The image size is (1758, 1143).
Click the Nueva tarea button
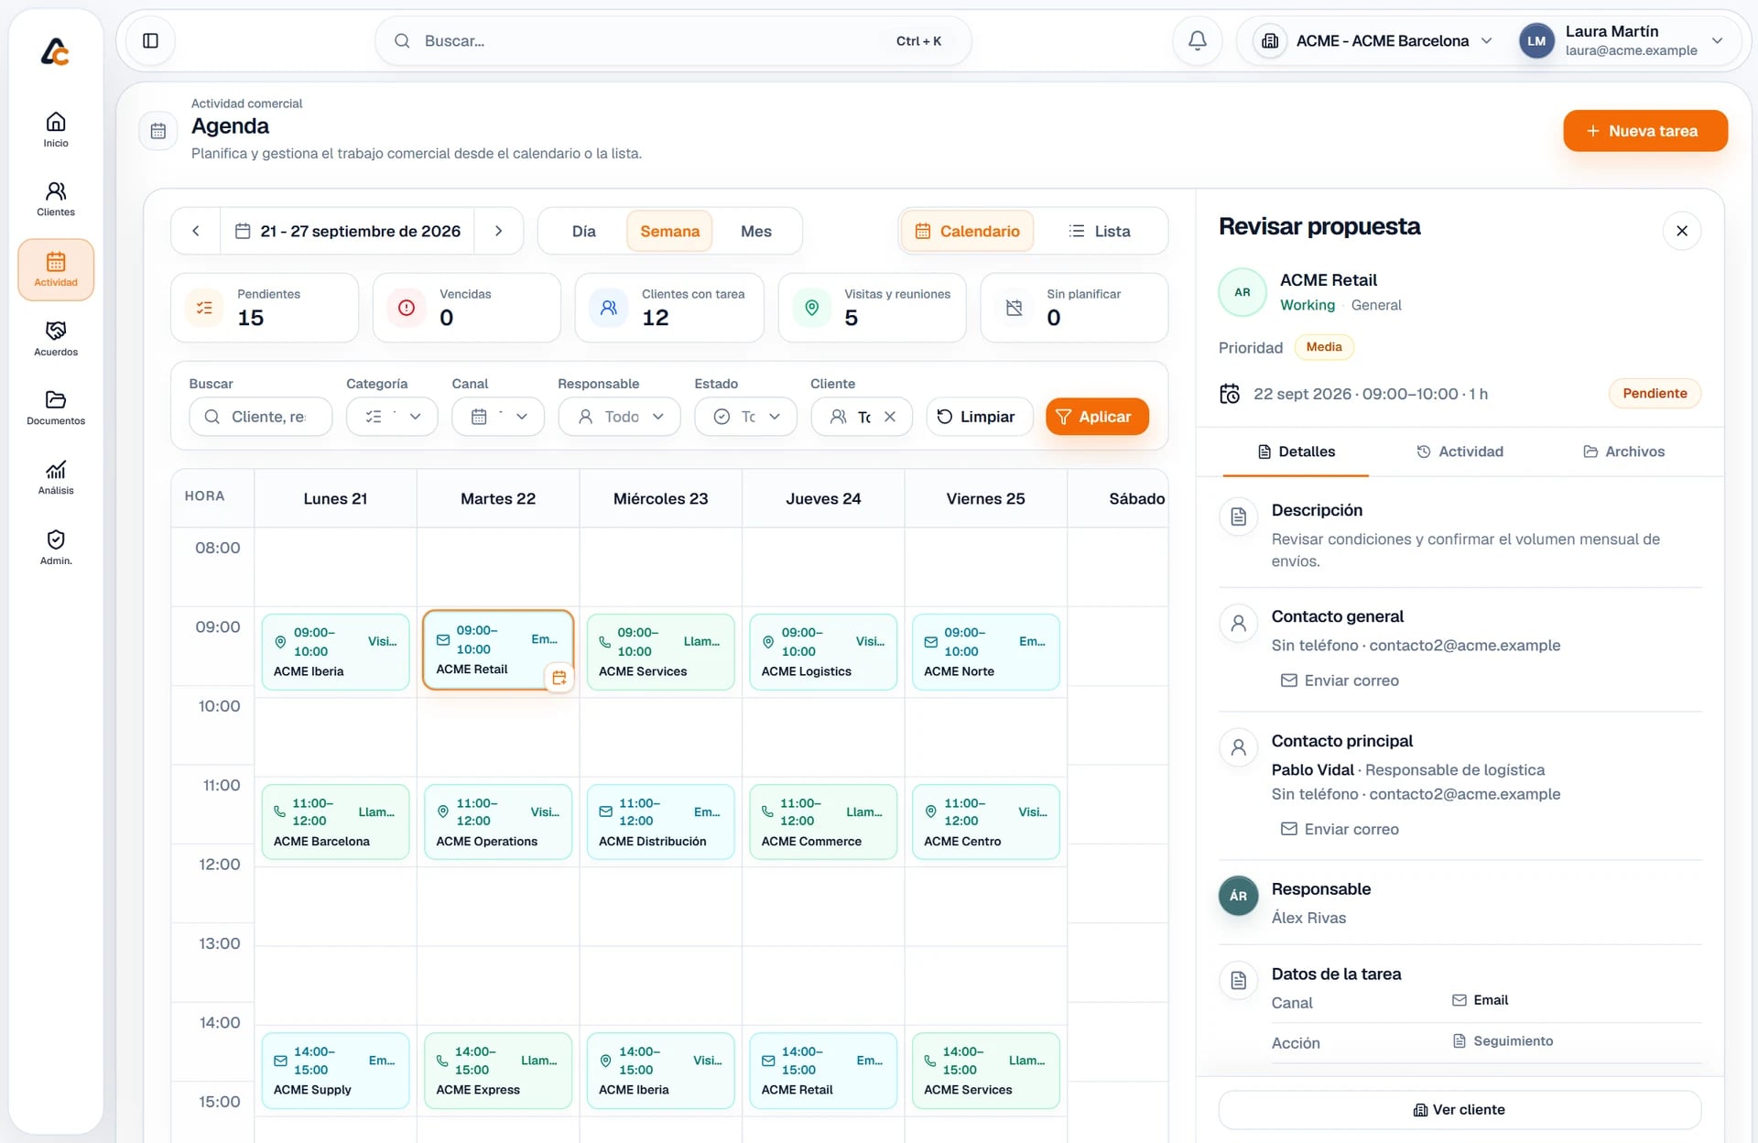(x=1644, y=131)
